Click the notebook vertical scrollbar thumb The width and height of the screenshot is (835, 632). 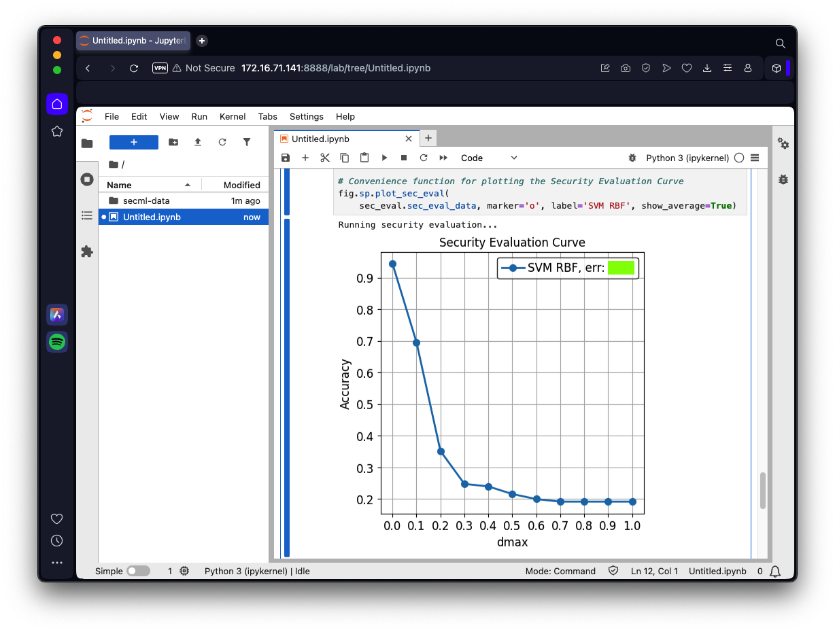[762, 490]
